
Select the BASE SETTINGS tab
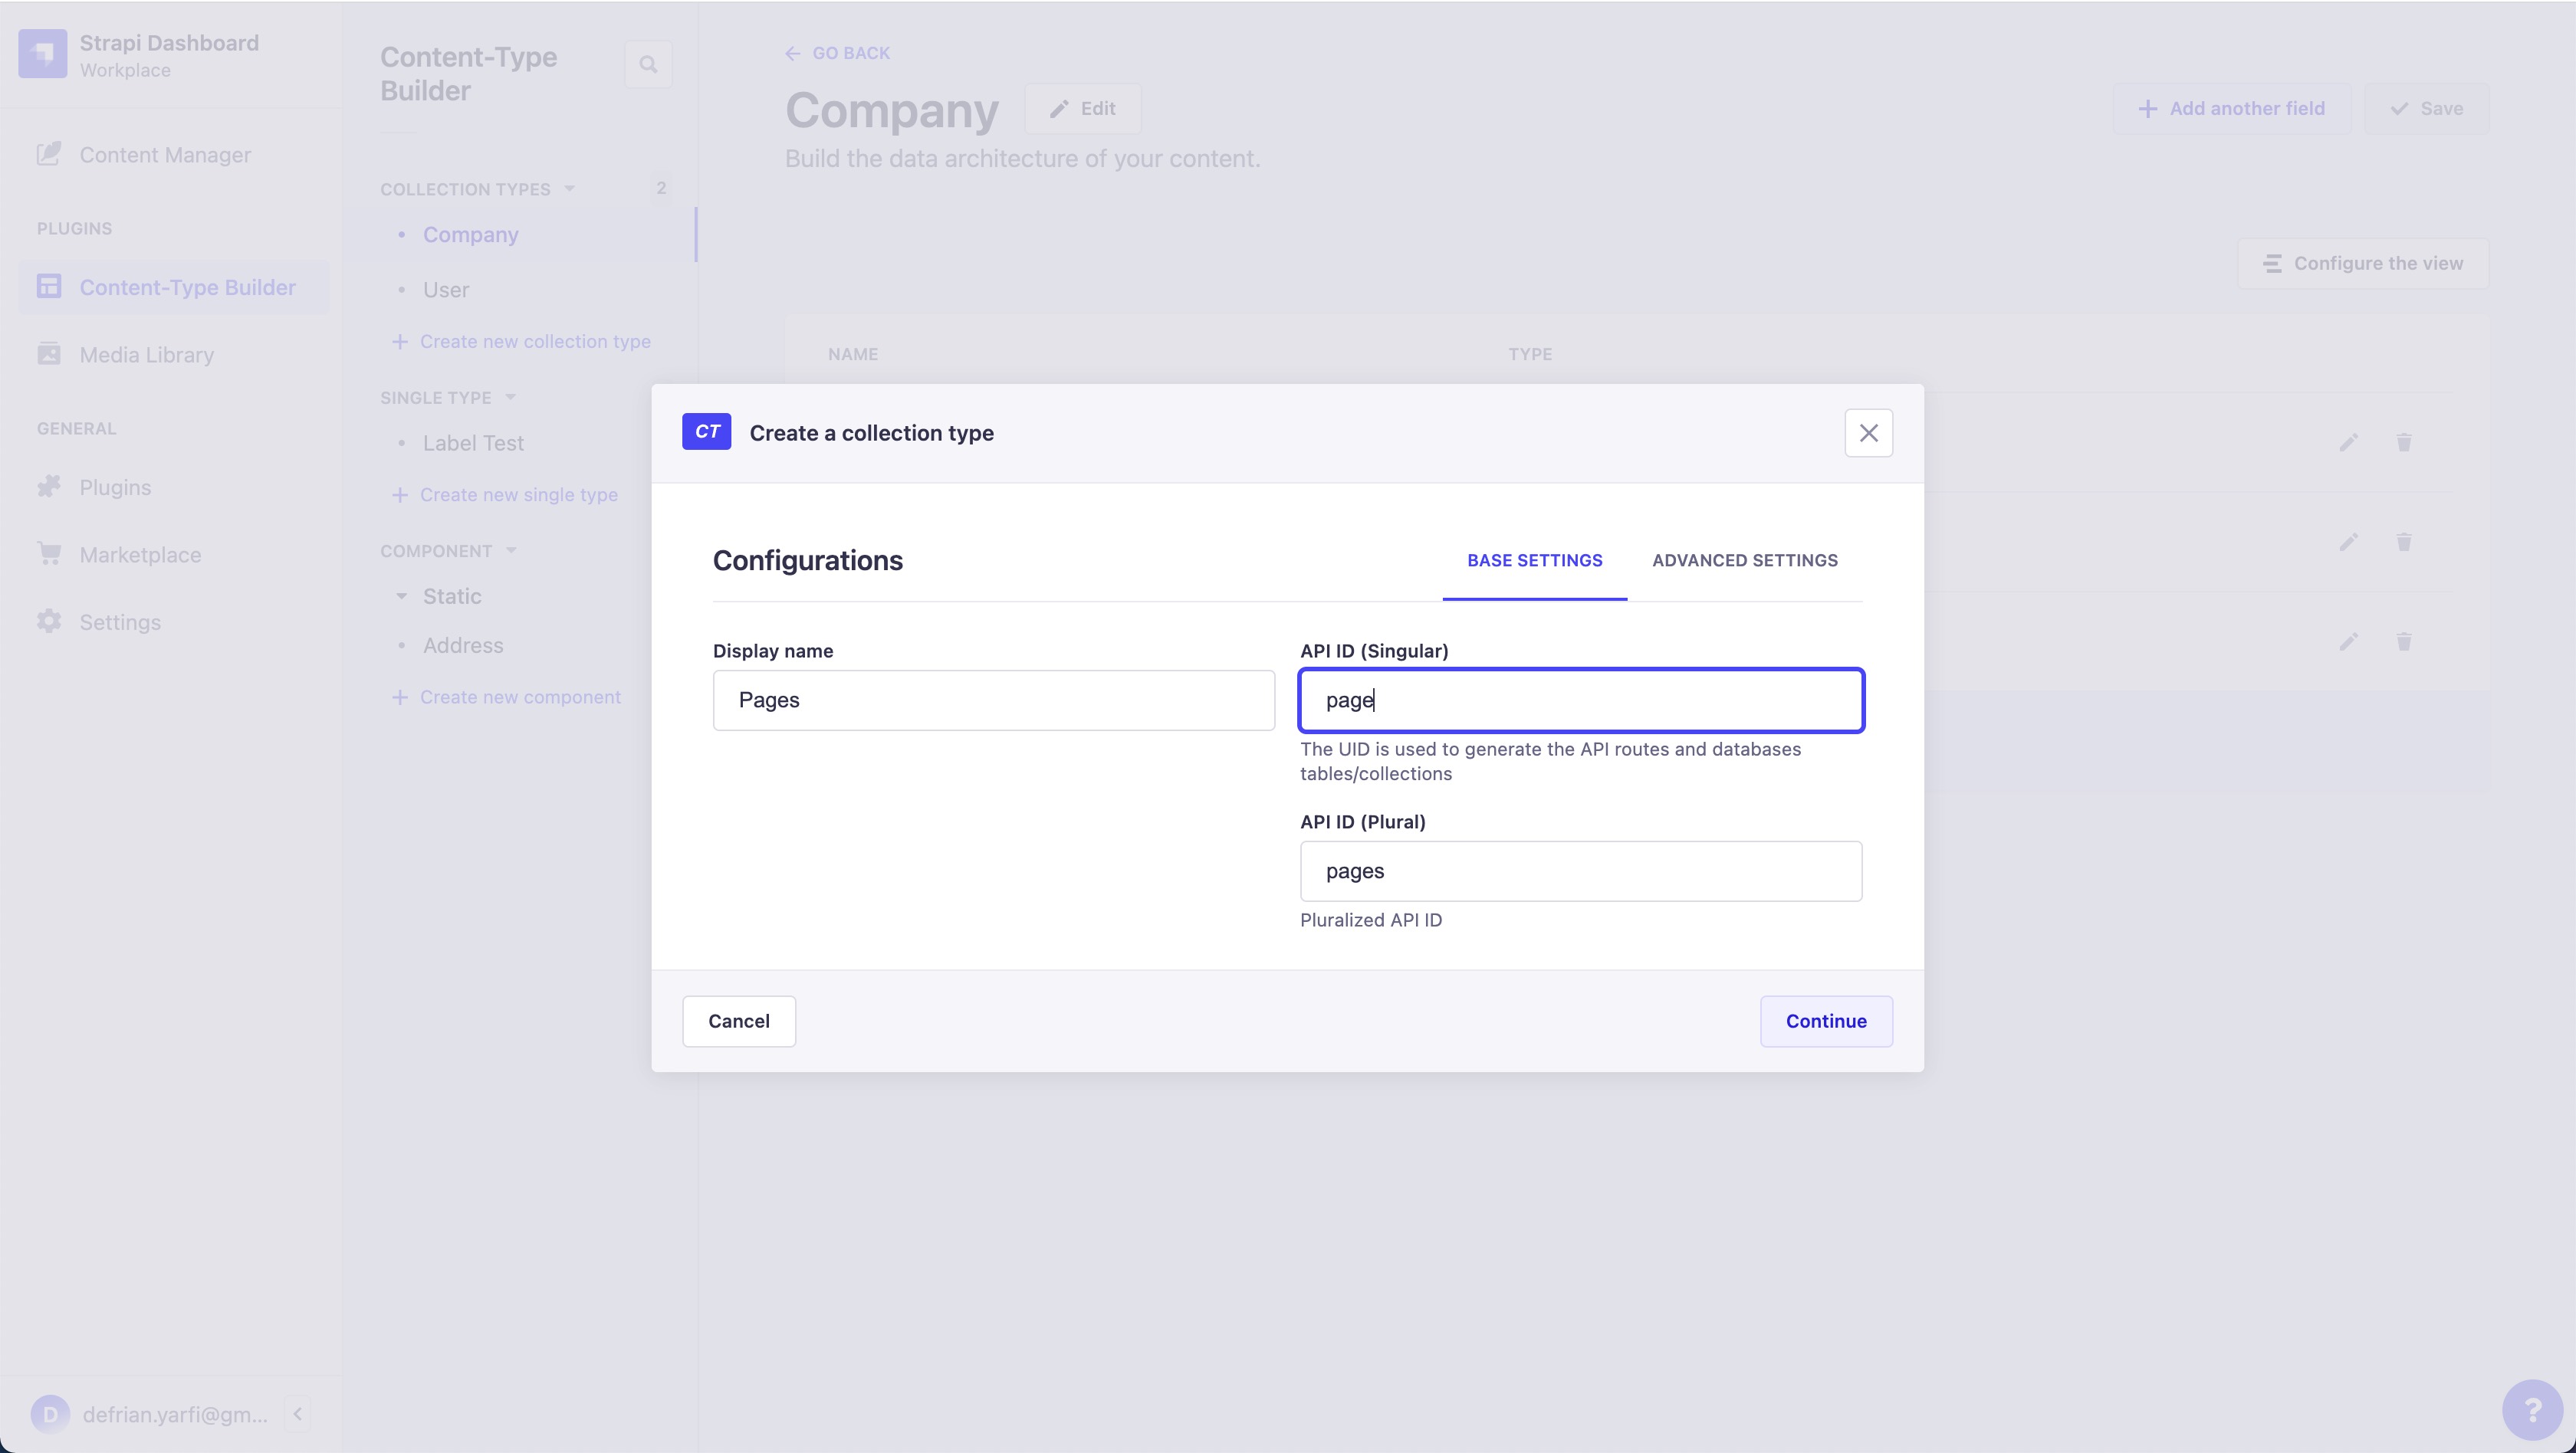(1535, 561)
